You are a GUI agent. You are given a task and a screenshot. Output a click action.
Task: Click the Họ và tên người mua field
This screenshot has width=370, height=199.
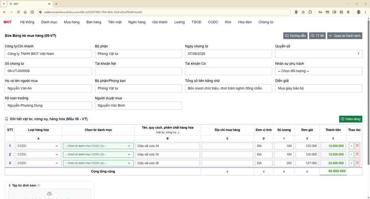(x=48, y=88)
